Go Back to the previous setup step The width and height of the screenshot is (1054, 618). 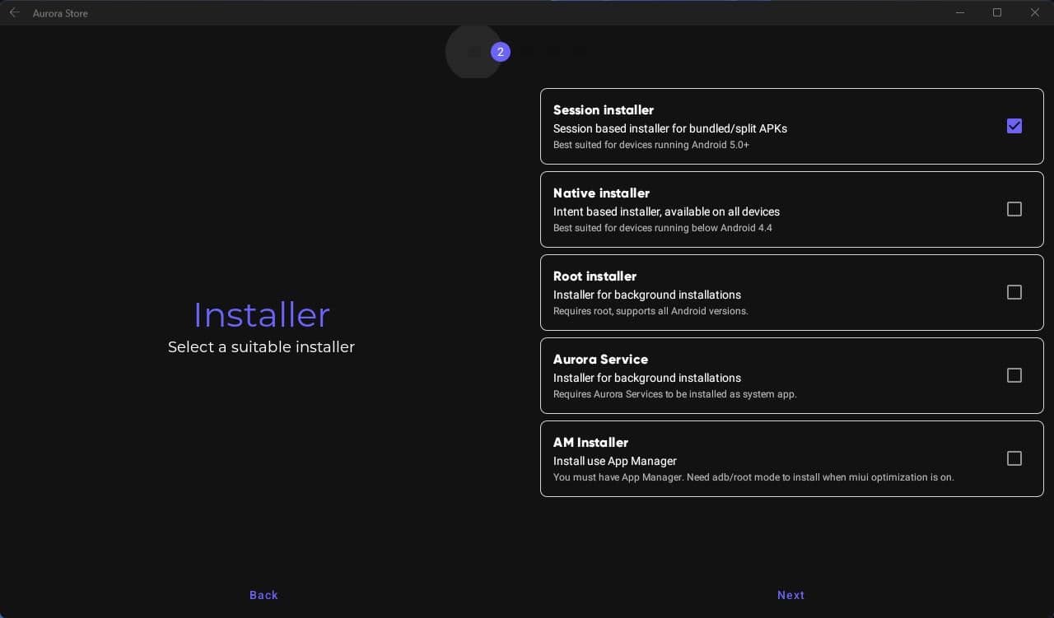click(263, 595)
